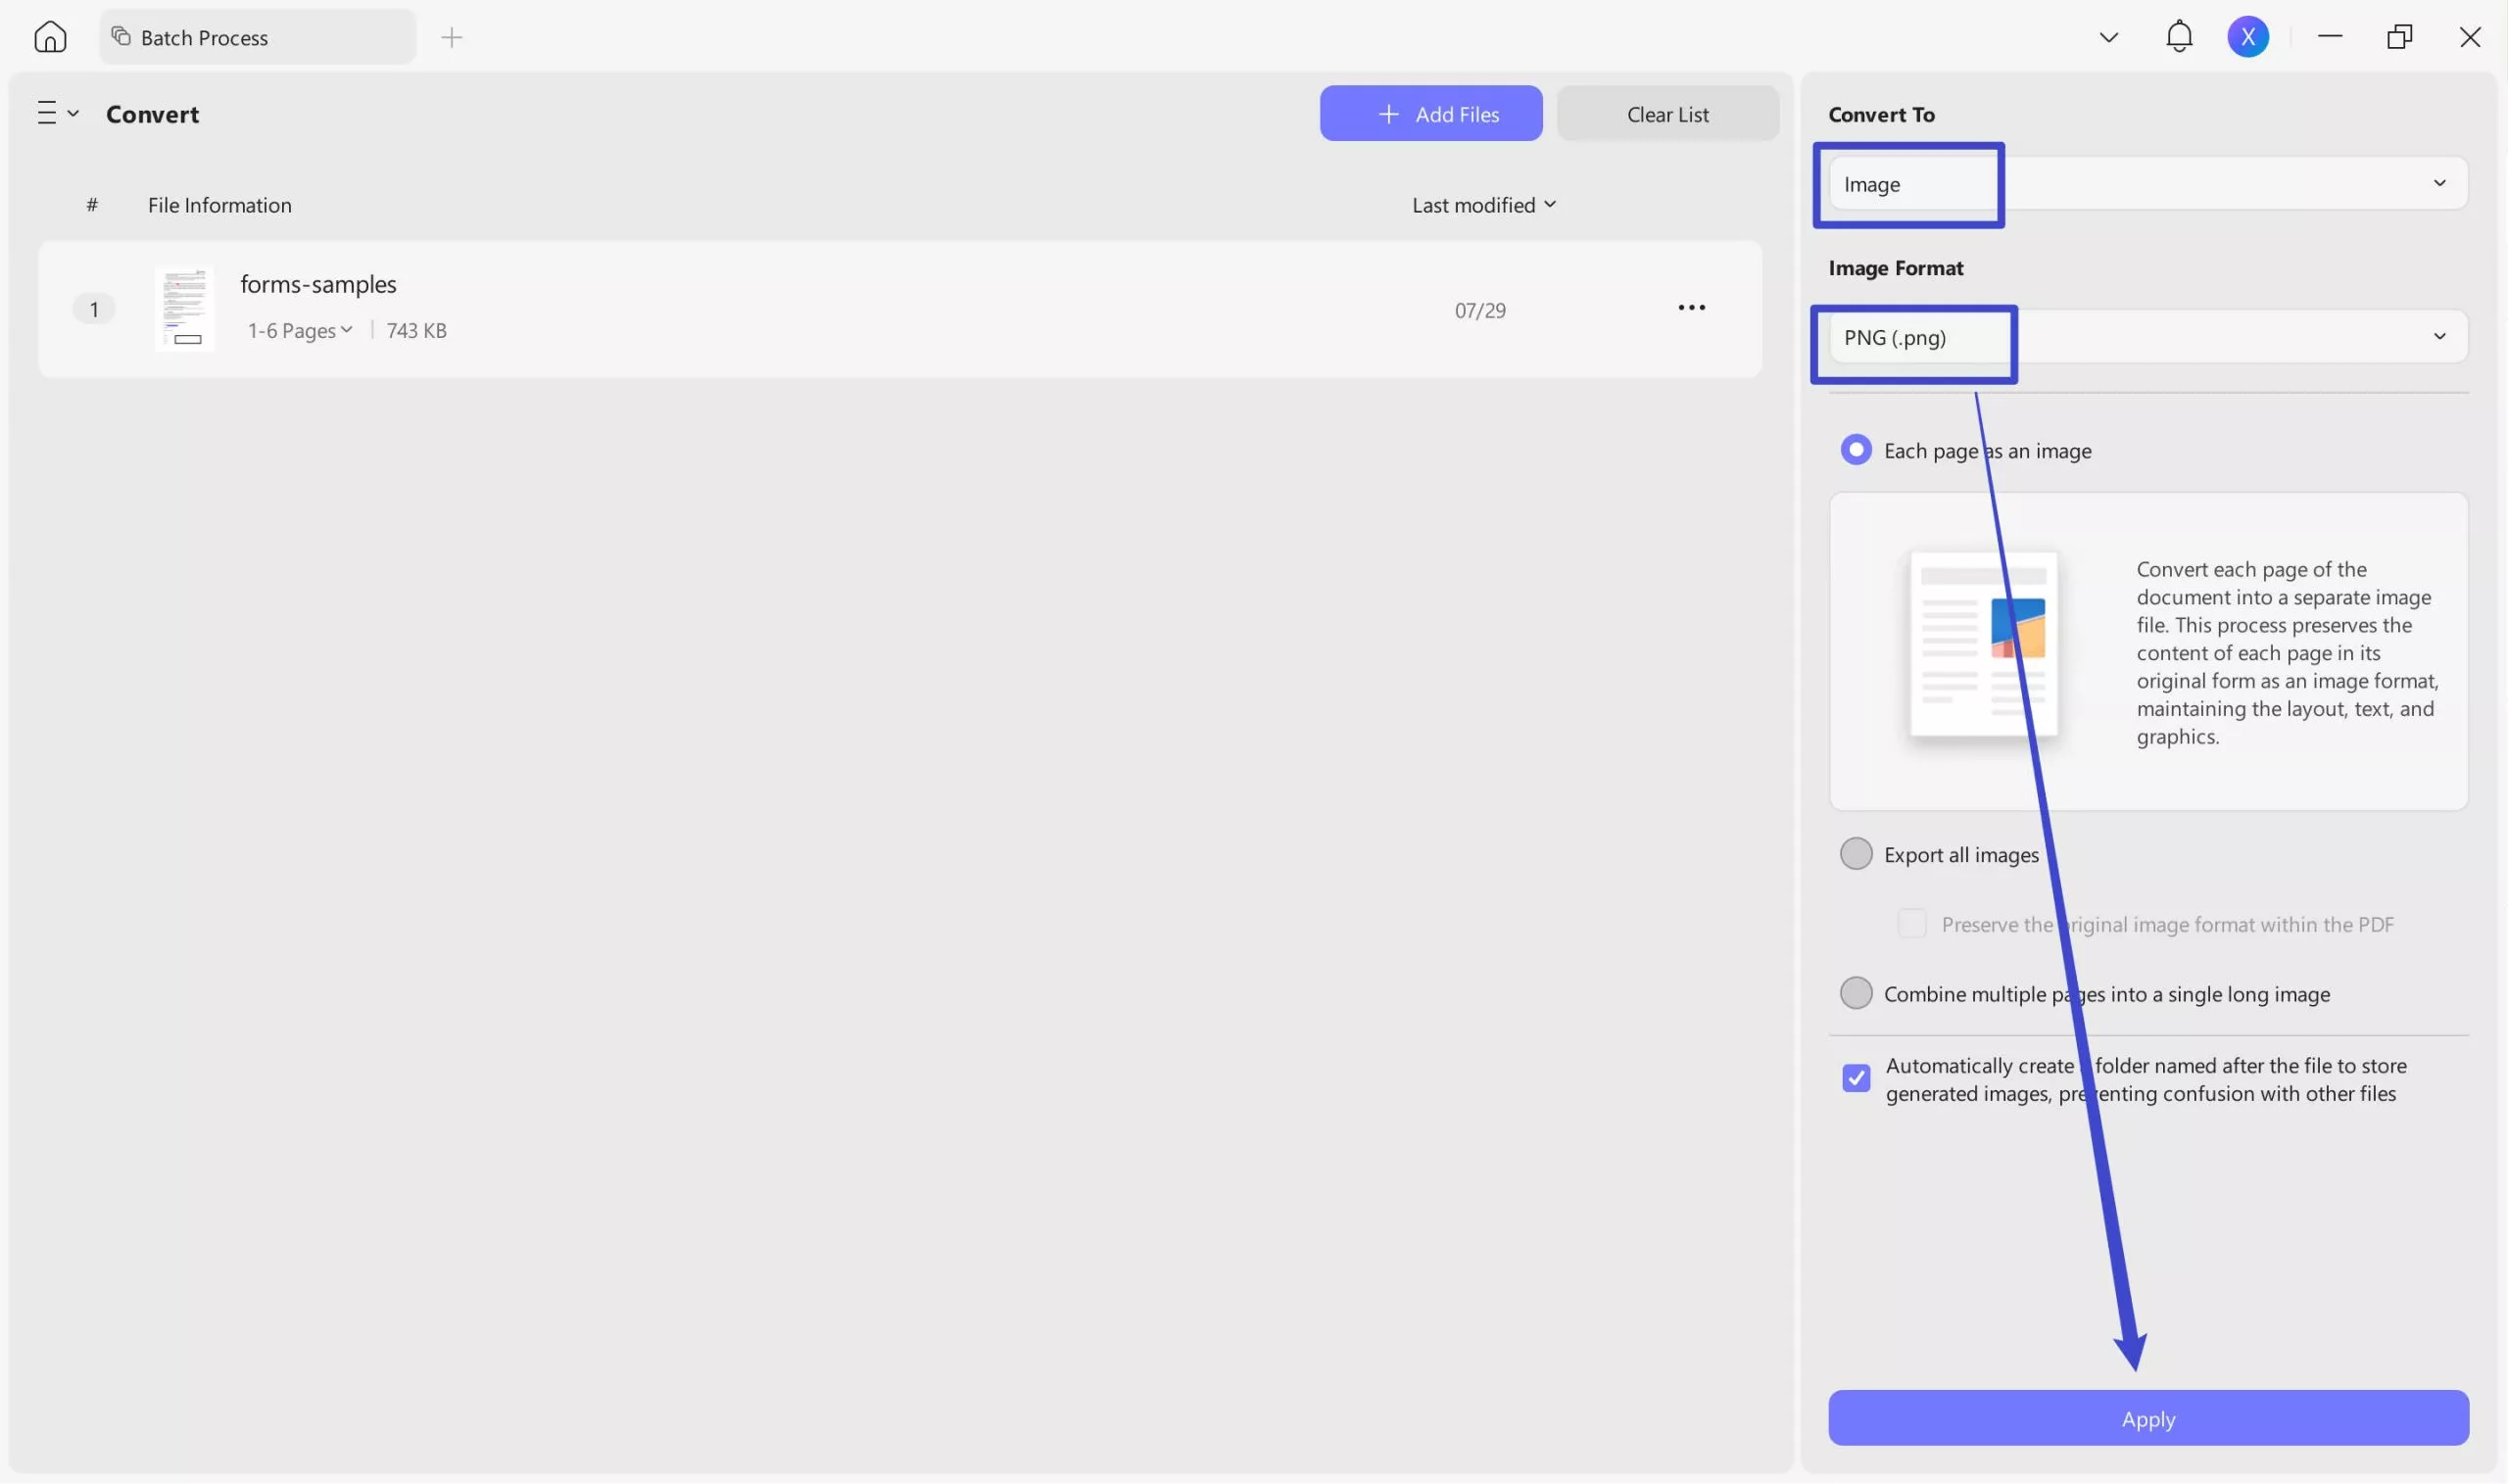The image size is (2508, 1484).
Task: Click the more options ellipsis on forms-samples
Action: 1691,308
